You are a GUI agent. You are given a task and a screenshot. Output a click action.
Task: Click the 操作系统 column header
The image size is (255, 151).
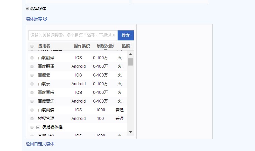[82, 46]
